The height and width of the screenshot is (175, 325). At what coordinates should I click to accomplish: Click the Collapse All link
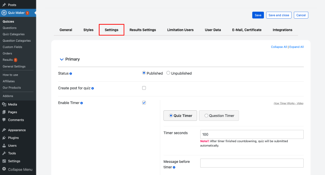279,47
